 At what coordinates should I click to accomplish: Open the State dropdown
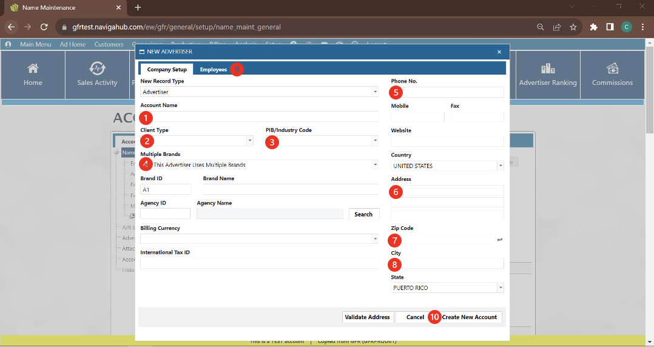[x=500, y=288]
